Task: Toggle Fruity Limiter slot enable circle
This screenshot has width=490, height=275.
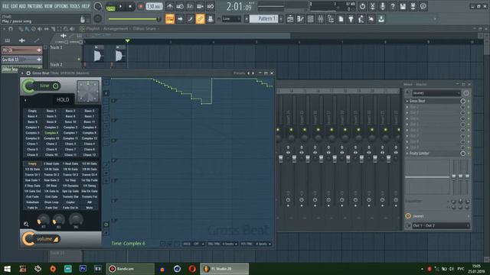Action: (462, 154)
